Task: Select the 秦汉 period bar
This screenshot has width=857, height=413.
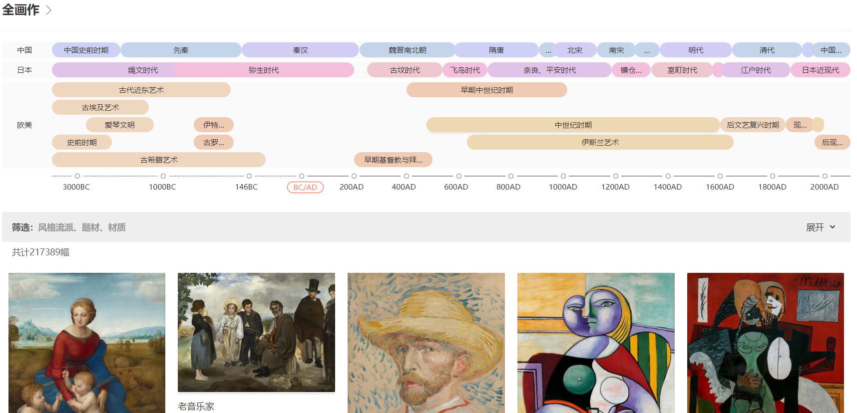Action: (x=300, y=50)
